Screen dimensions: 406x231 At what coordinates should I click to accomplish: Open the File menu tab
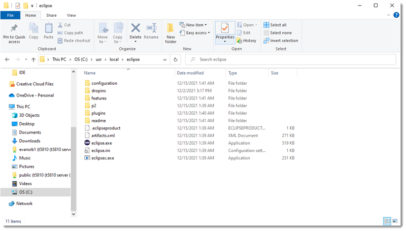click(x=10, y=15)
